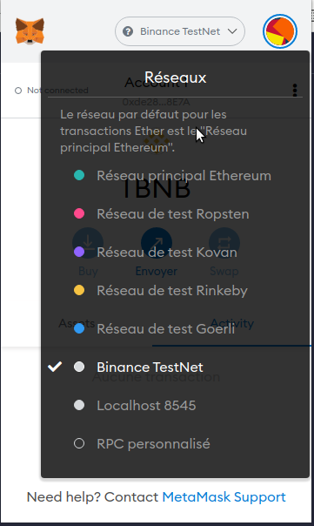Click the question mark network icon

(x=128, y=31)
